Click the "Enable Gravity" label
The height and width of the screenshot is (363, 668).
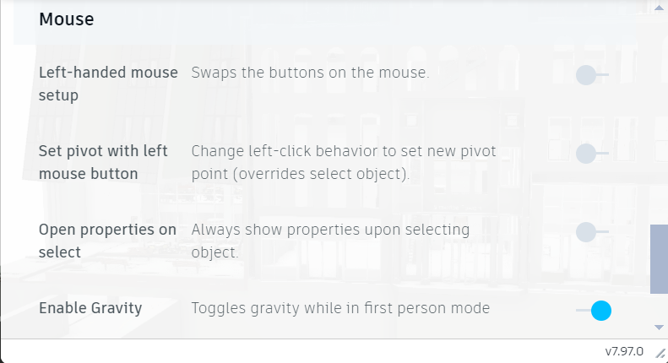90,308
